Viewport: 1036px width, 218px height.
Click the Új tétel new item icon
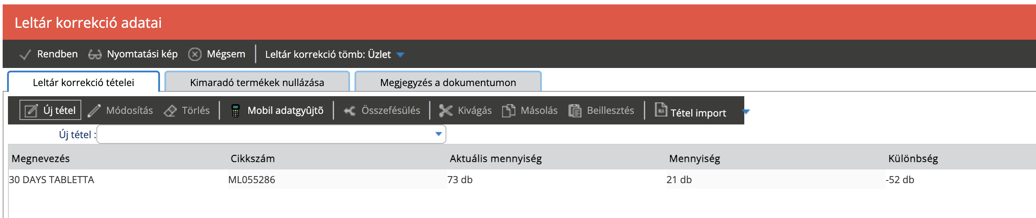(30, 111)
